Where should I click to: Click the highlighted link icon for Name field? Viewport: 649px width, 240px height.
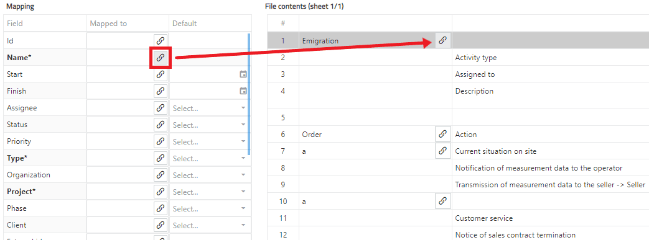[x=160, y=58]
